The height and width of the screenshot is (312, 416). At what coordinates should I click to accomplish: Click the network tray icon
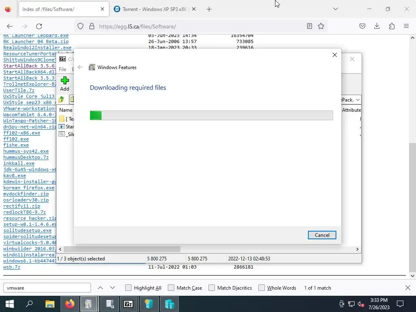[351, 304]
